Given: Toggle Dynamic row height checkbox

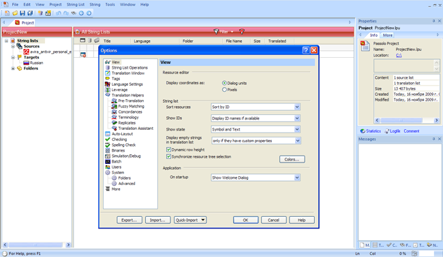Looking at the screenshot, I should [x=168, y=150].
